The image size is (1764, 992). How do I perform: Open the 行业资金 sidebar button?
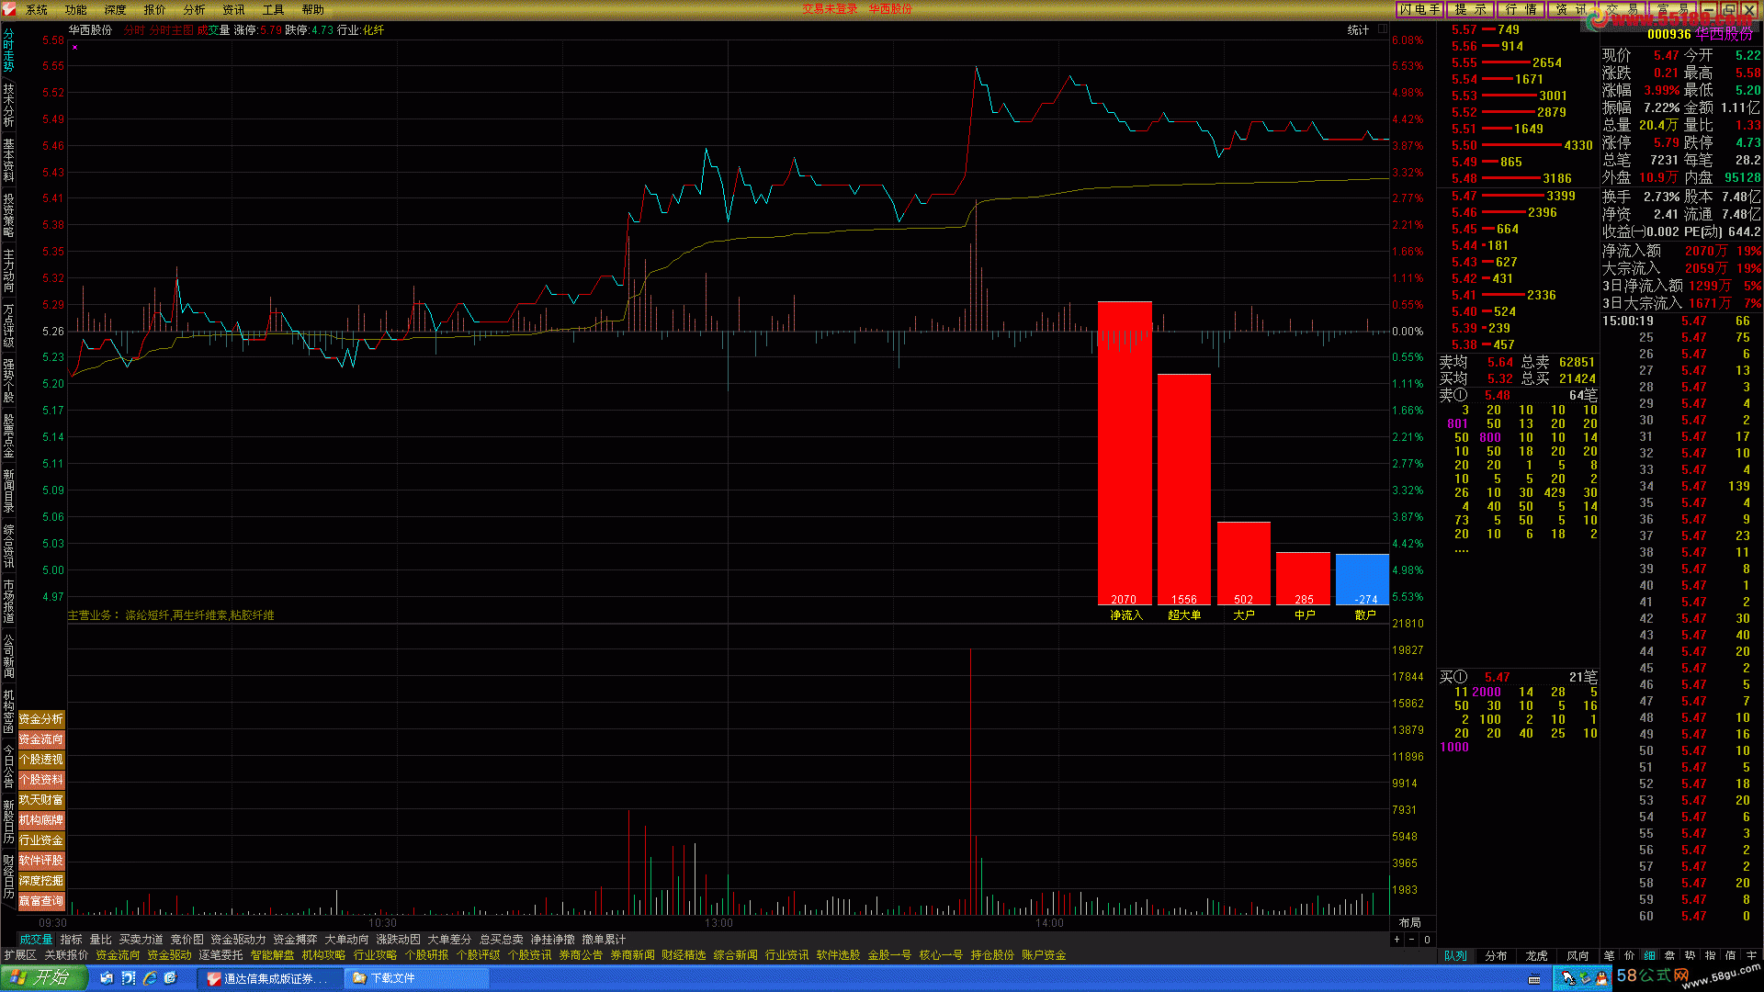coord(41,840)
